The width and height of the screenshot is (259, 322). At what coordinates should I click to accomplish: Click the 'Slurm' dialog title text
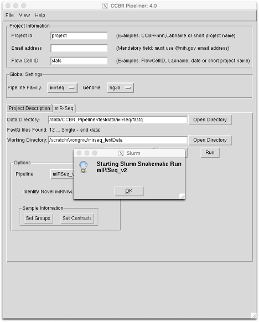133,153
